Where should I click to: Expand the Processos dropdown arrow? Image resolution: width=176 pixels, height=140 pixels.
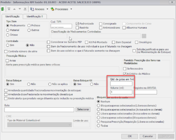[71, 9]
